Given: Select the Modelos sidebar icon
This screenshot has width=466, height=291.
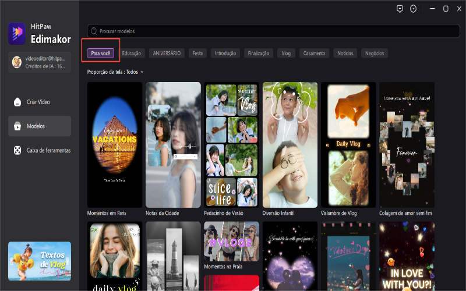Looking at the screenshot, I should (17, 126).
